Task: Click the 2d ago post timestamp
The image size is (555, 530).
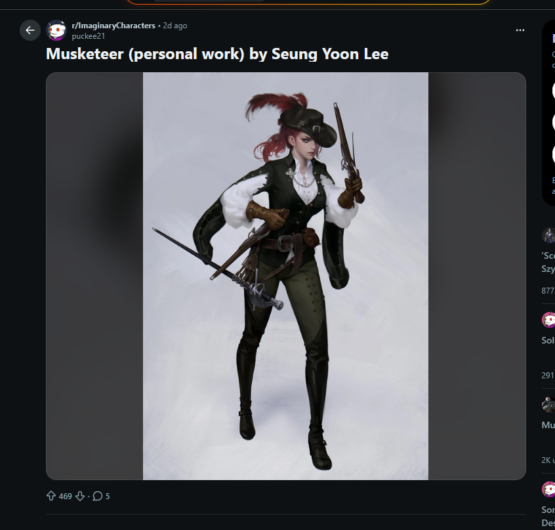Action: tap(175, 26)
